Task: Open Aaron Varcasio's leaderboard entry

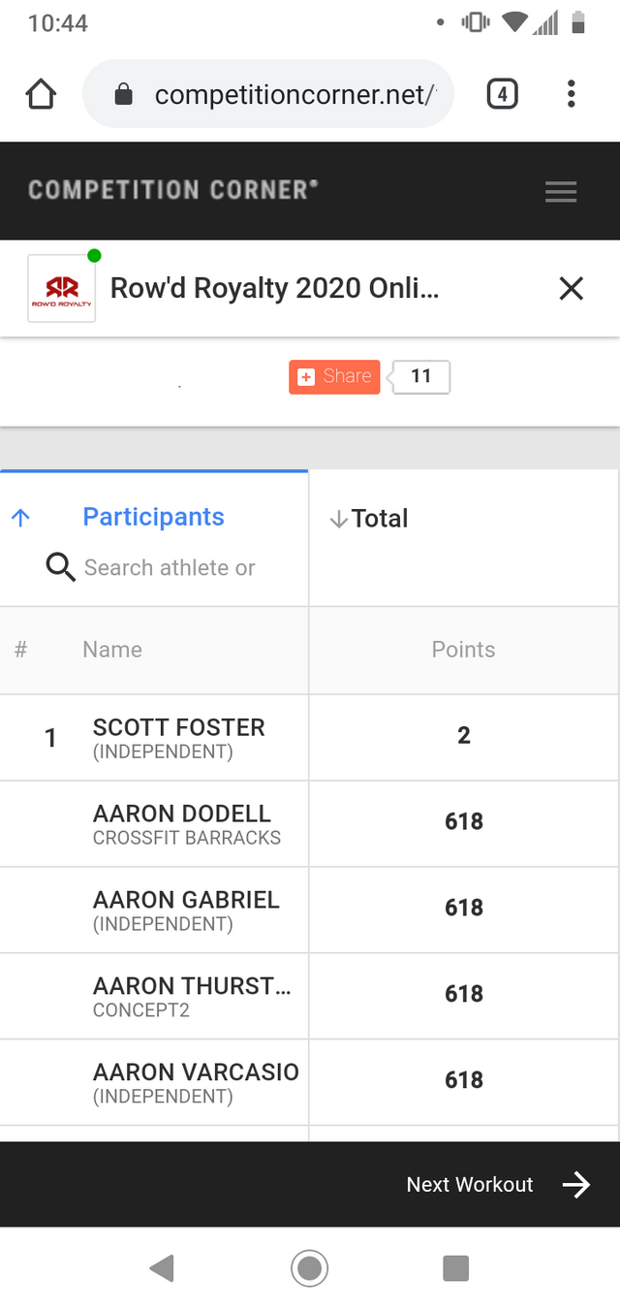Action: [x=196, y=1082]
